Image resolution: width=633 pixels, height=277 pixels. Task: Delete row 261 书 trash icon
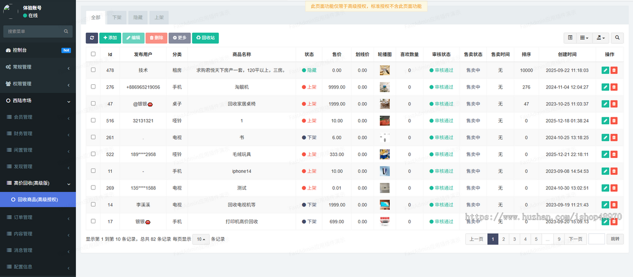pyautogui.click(x=614, y=137)
